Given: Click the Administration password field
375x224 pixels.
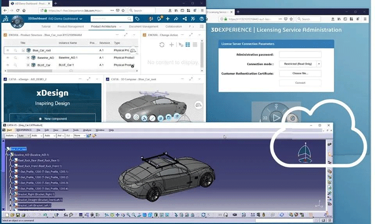Looking at the screenshot, I should (x=300, y=54).
